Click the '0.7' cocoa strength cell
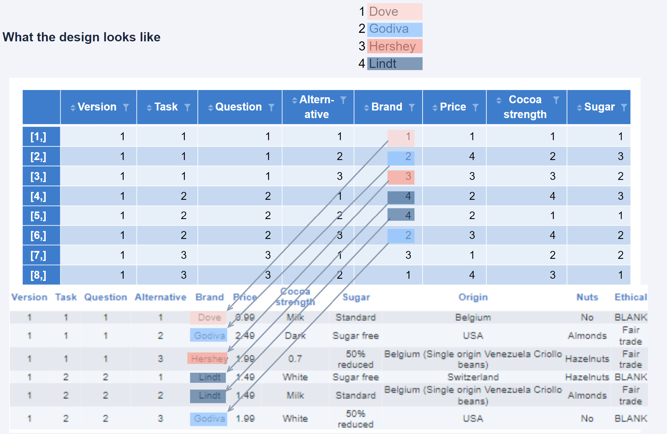The image size is (667, 434). [x=295, y=359]
